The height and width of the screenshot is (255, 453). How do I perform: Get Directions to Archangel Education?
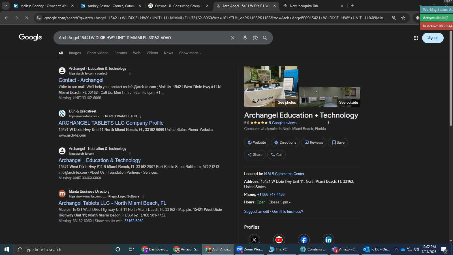[285, 143]
